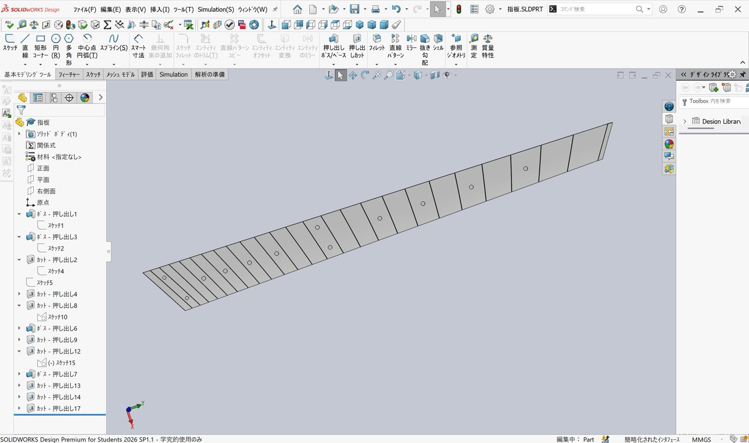
Task: Expand the ソリッドボディ(1) folder
Action: pyautogui.click(x=19, y=134)
